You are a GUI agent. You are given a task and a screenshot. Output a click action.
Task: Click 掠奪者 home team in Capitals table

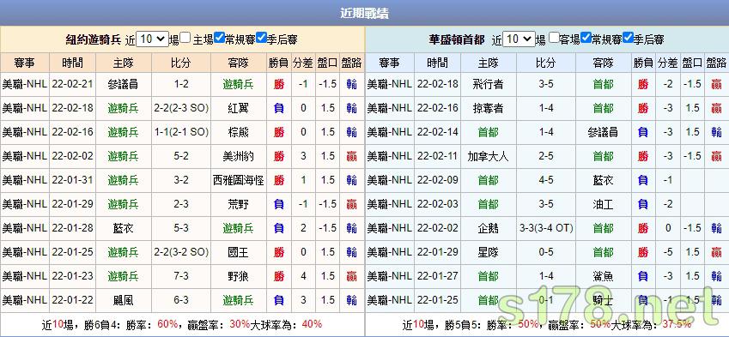[x=489, y=108]
